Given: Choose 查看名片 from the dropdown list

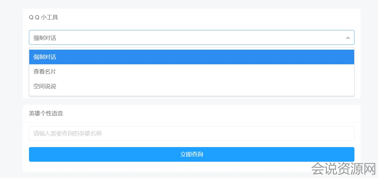Looking at the screenshot, I should tap(45, 72).
